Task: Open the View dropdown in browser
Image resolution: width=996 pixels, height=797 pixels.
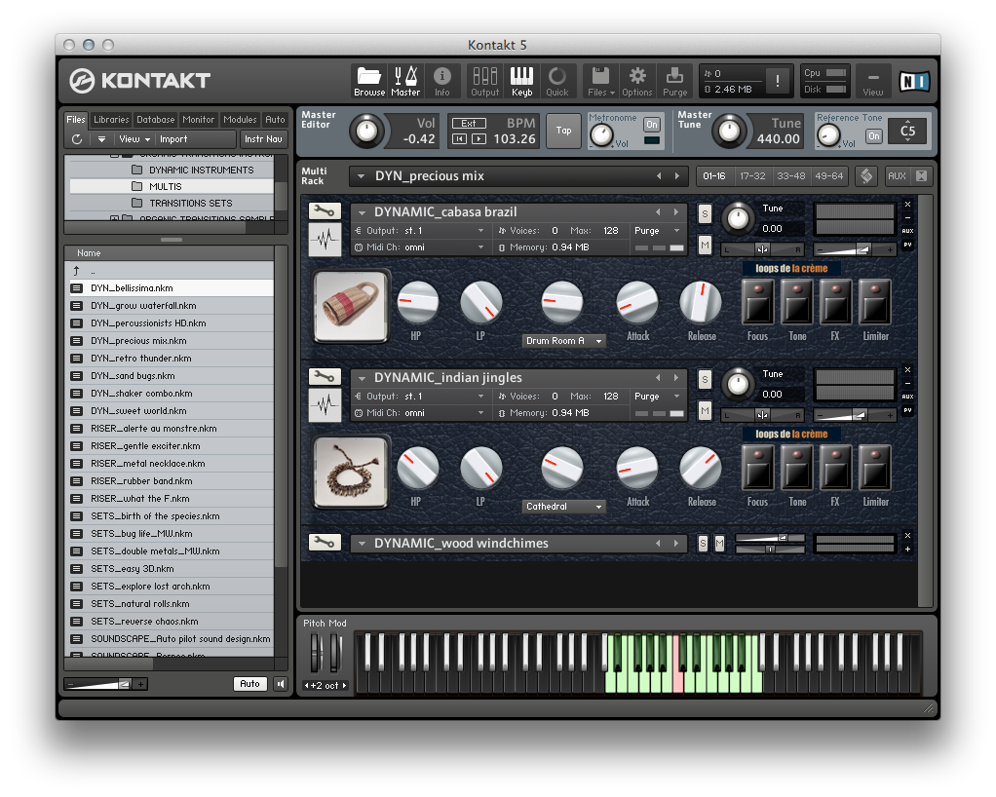Action: [134, 139]
